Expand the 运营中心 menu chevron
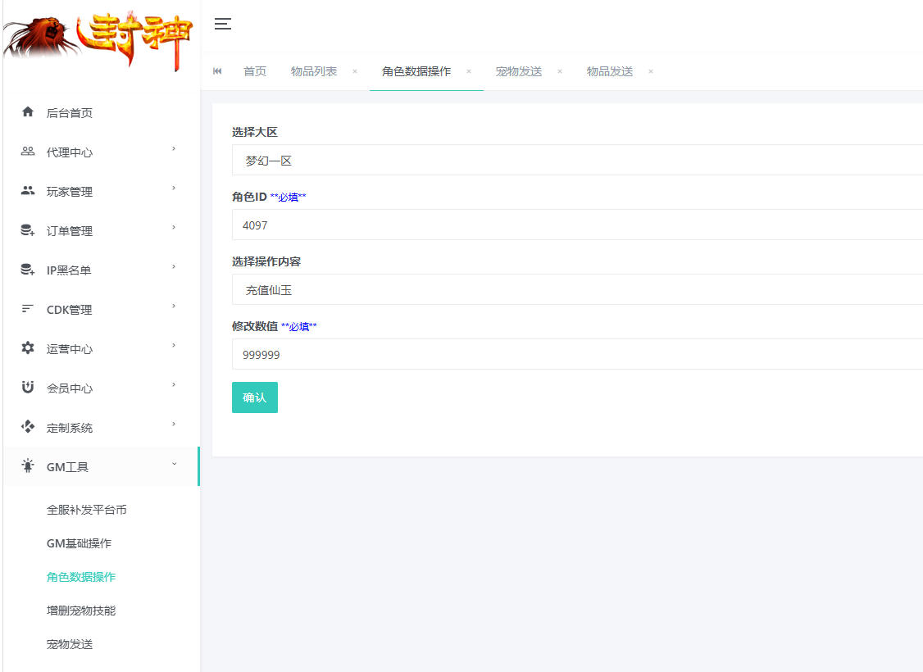This screenshot has height=672, width=923. (174, 346)
